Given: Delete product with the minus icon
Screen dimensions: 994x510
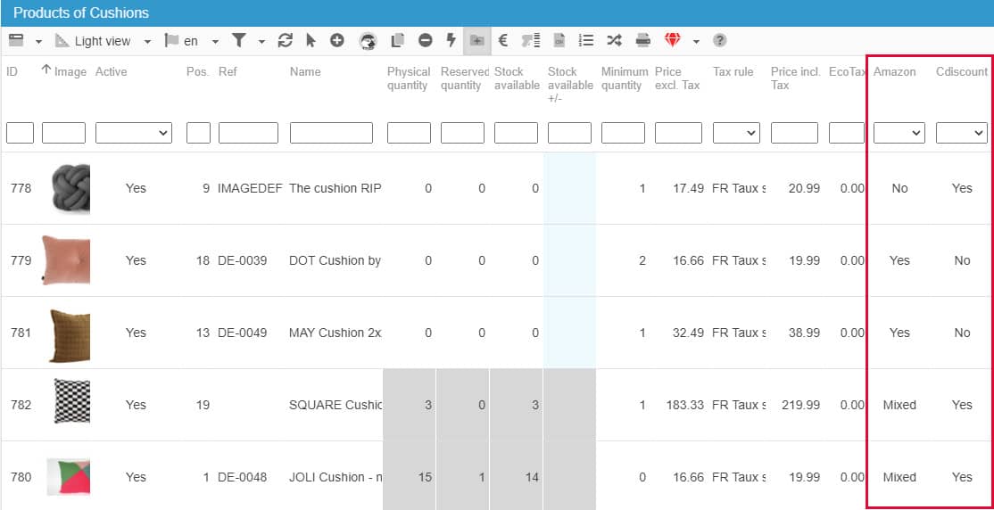Looking at the screenshot, I should tap(425, 40).
